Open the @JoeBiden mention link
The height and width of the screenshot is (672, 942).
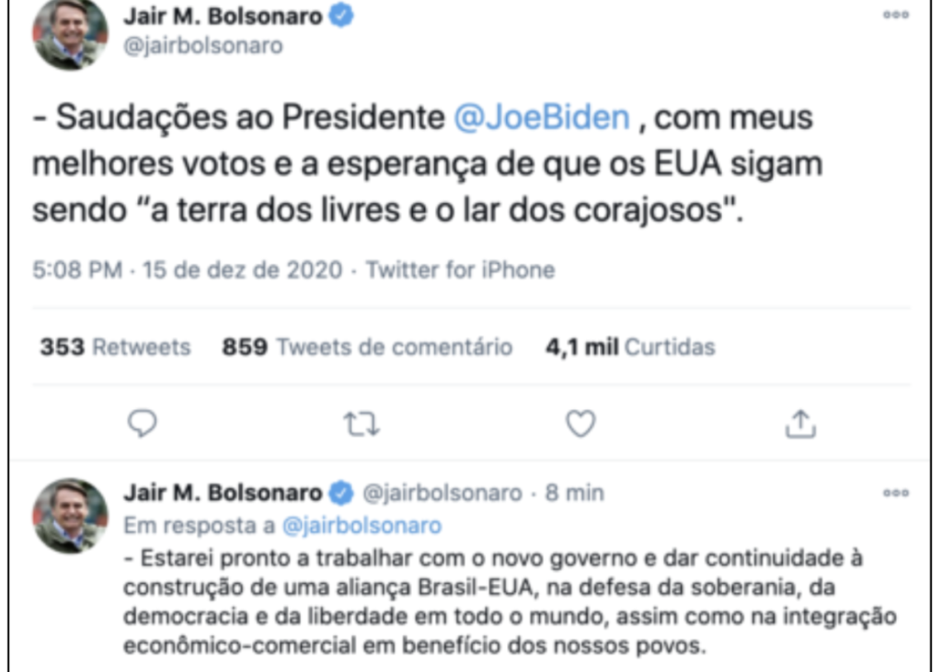[x=543, y=118]
